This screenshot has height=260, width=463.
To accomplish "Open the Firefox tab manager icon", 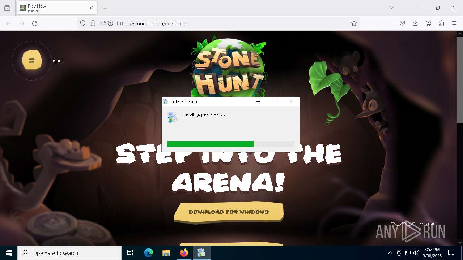I will click(x=7, y=8).
